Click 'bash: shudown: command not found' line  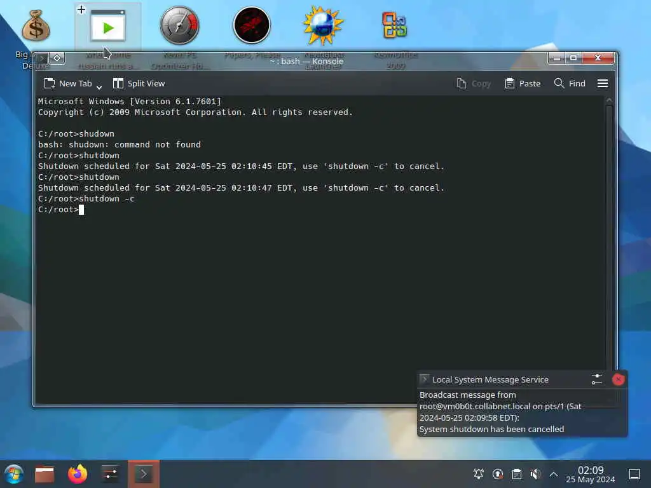pos(119,144)
